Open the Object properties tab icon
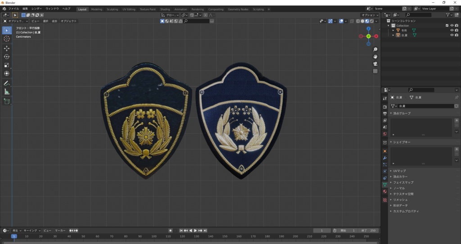 (x=384, y=151)
